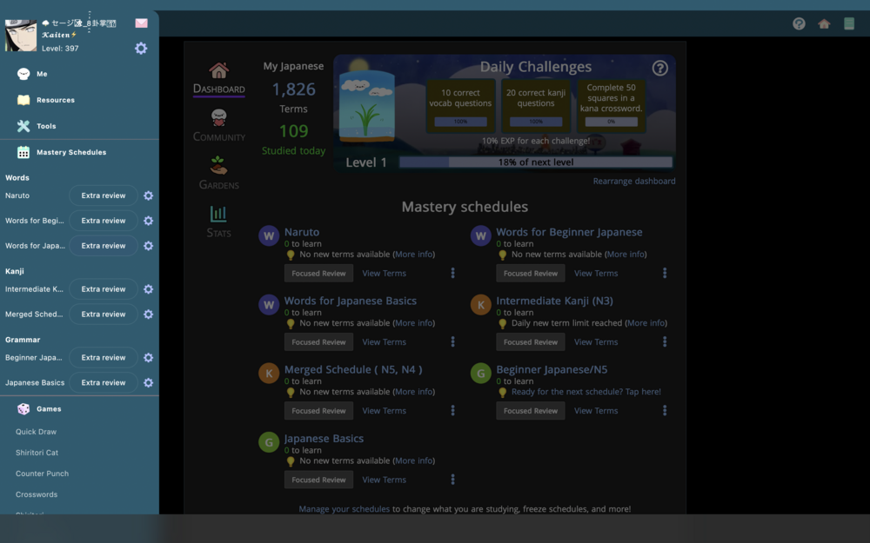The height and width of the screenshot is (543, 870).
Task: Expand the Resources sidebar section
Action: (x=55, y=100)
